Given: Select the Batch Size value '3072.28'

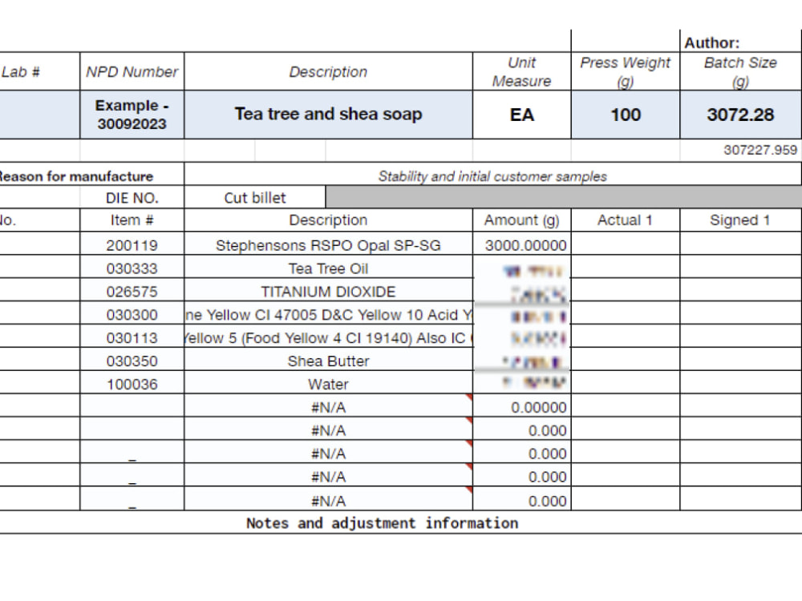Looking at the screenshot, I should click(740, 115).
